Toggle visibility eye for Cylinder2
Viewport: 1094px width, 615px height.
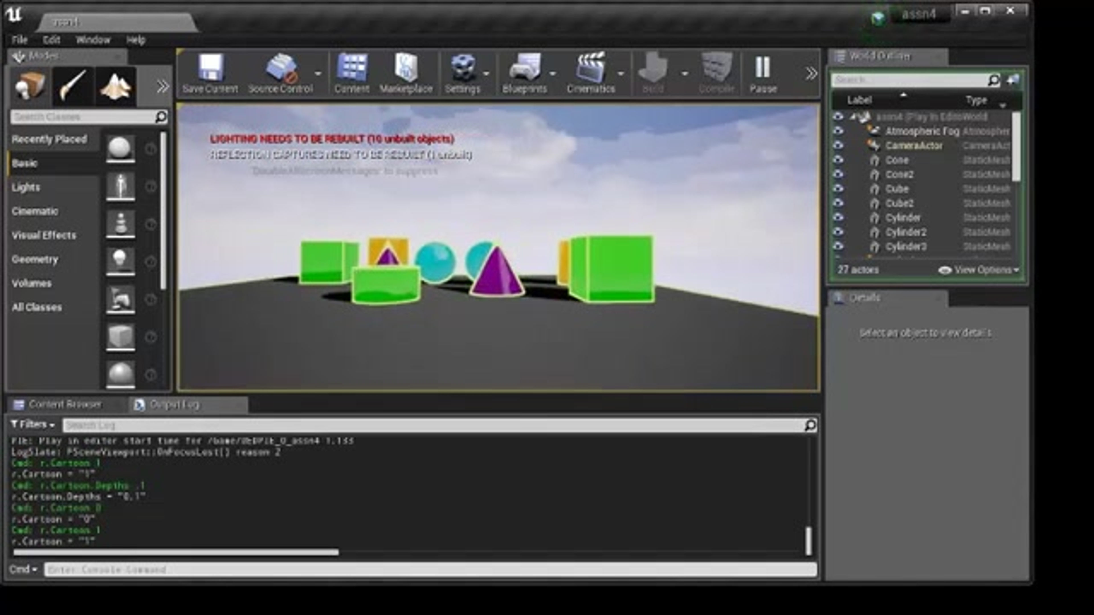tap(838, 232)
